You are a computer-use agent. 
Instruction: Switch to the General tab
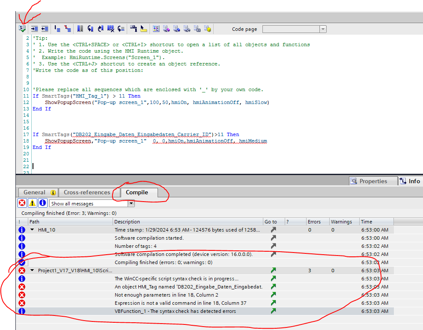click(x=34, y=193)
